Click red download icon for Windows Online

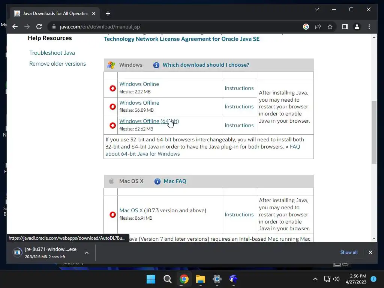click(x=112, y=88)
